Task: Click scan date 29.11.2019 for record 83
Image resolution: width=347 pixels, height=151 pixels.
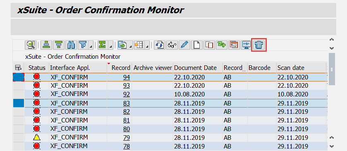Action: (293, 103)
